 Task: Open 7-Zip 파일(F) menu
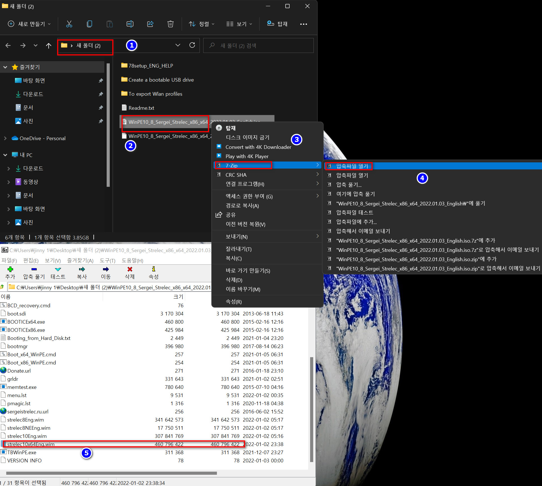[9, 261]
